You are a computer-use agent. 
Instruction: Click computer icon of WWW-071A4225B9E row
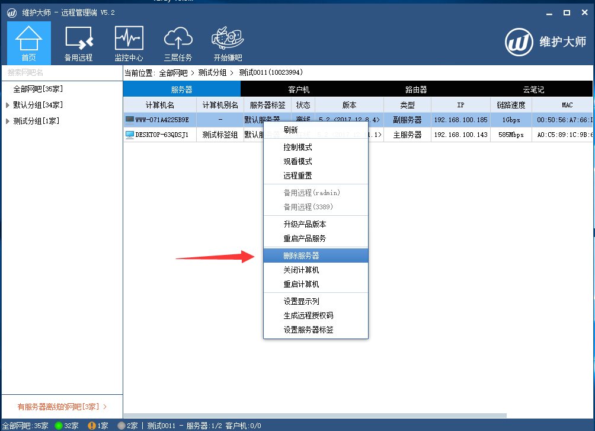[130, 120]
